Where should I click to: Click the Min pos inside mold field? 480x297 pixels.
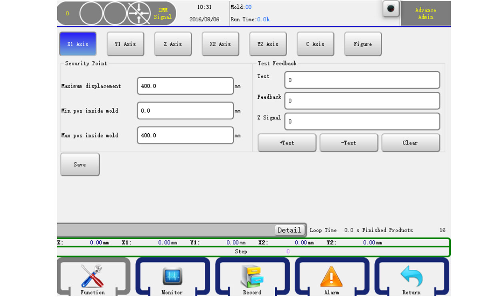pos(185,111)
